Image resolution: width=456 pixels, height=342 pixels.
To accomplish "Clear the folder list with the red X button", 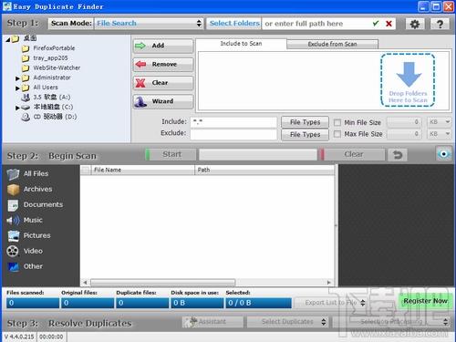I will point(163,83).
